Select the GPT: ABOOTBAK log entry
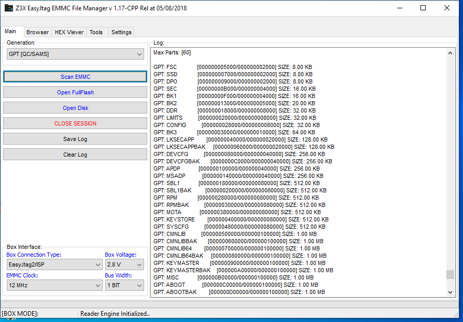Image resolution: width=463 pixels, height=322 pixels. tap(239, 292)
